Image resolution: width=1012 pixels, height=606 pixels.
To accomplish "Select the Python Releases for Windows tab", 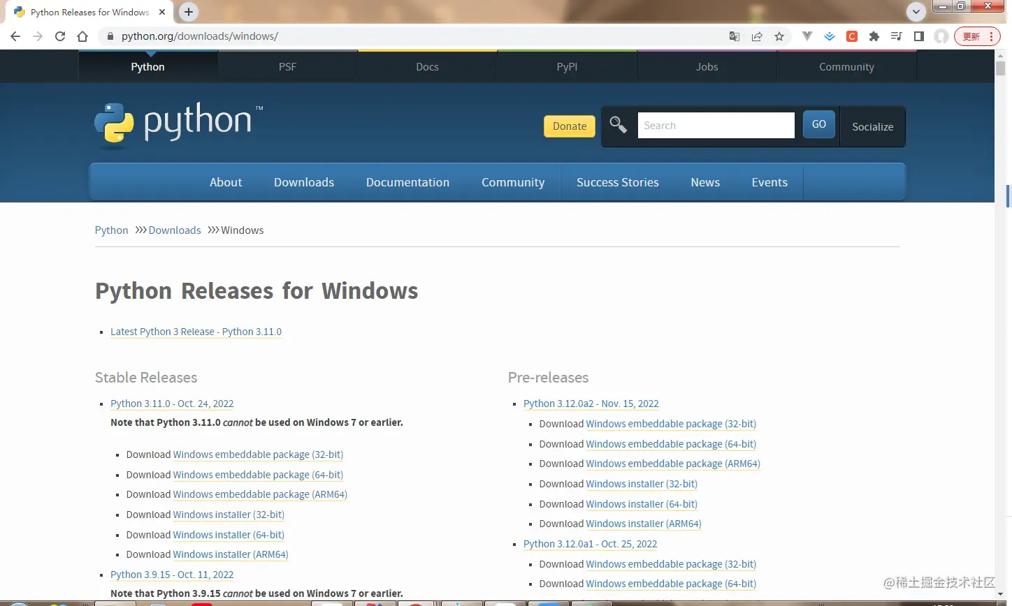I will click(89, 12).
